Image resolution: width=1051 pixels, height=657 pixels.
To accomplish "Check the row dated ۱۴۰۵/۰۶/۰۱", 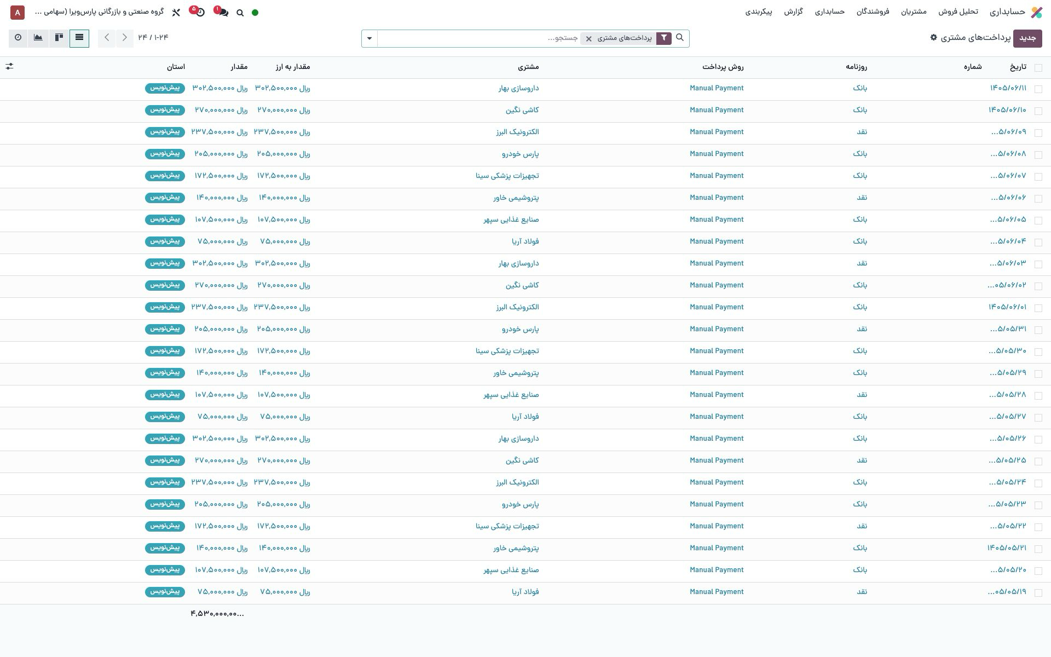I will coord(1038,308).
